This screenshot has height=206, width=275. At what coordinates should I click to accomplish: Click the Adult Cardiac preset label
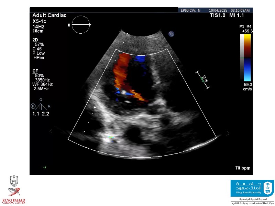tap(49, 15)
